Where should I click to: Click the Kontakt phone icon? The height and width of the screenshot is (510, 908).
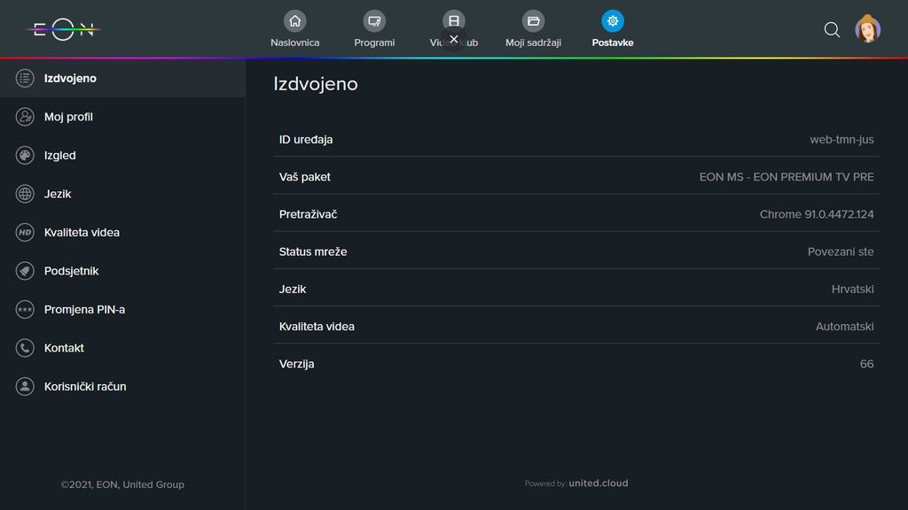point(25,348)
